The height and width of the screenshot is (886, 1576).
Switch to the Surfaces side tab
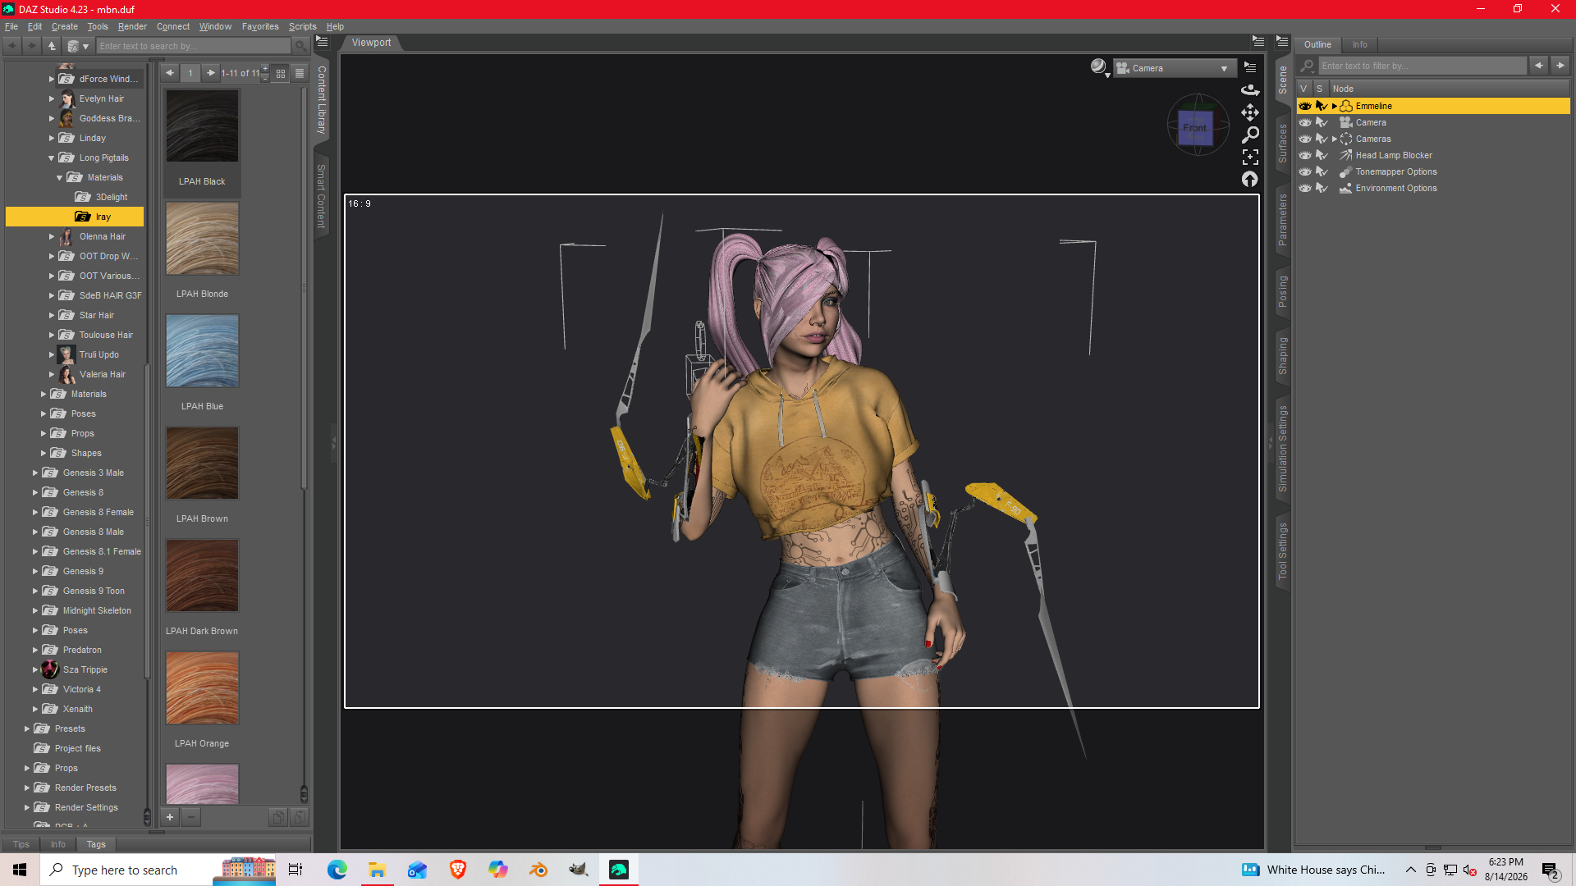pyautogui.click(x=1283, y=144)
